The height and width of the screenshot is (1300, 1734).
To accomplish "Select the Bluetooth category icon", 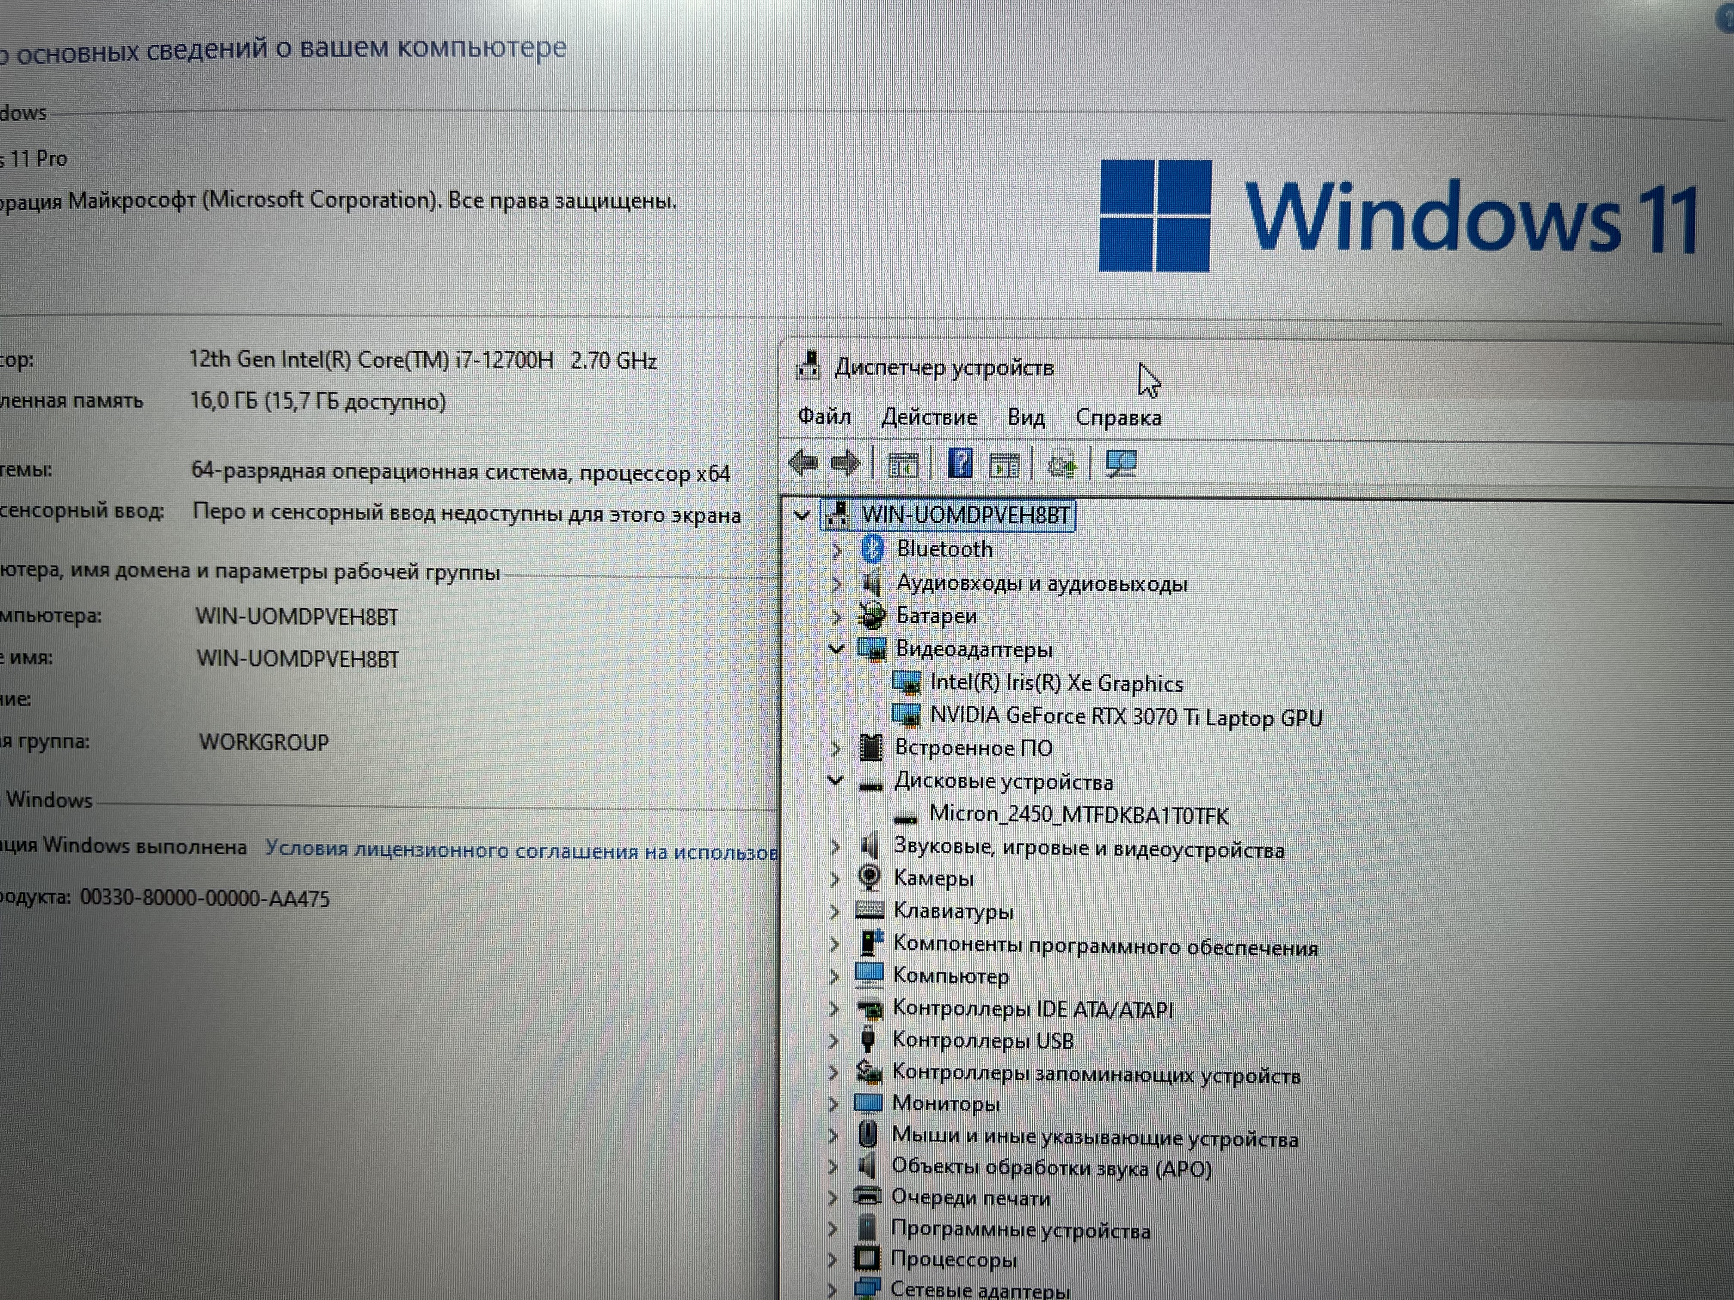I will coord(872,549).
